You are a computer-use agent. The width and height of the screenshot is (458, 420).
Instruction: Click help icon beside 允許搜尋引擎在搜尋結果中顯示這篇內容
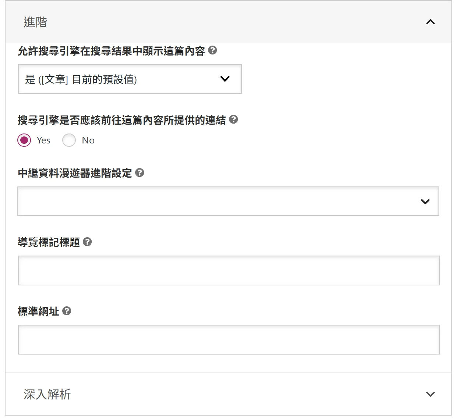pos(212,50)
